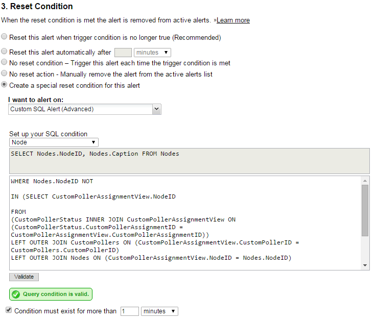Select 'Reset this alert when trigger condition is no longer true'
This screenshot has height=321, width=376.
[x=4, y=36]
